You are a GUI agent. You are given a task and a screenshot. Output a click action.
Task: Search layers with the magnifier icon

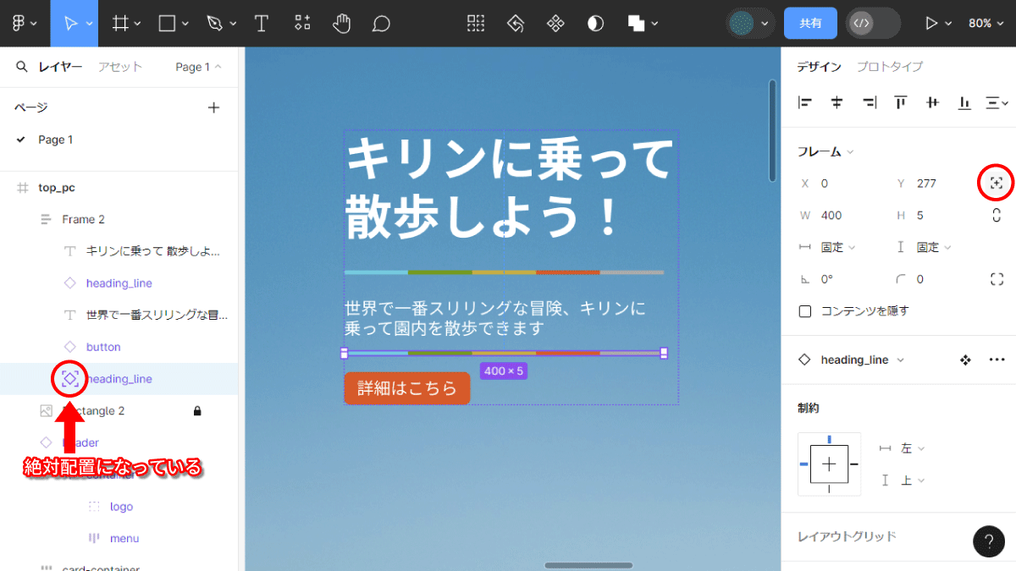22,67
